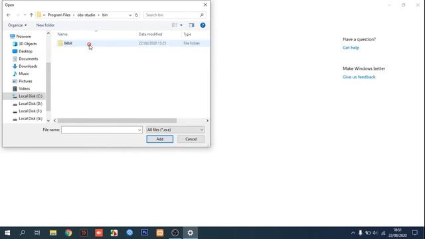
Task: Select the Settings gear on the taskbar
Action: pos(191,233)
